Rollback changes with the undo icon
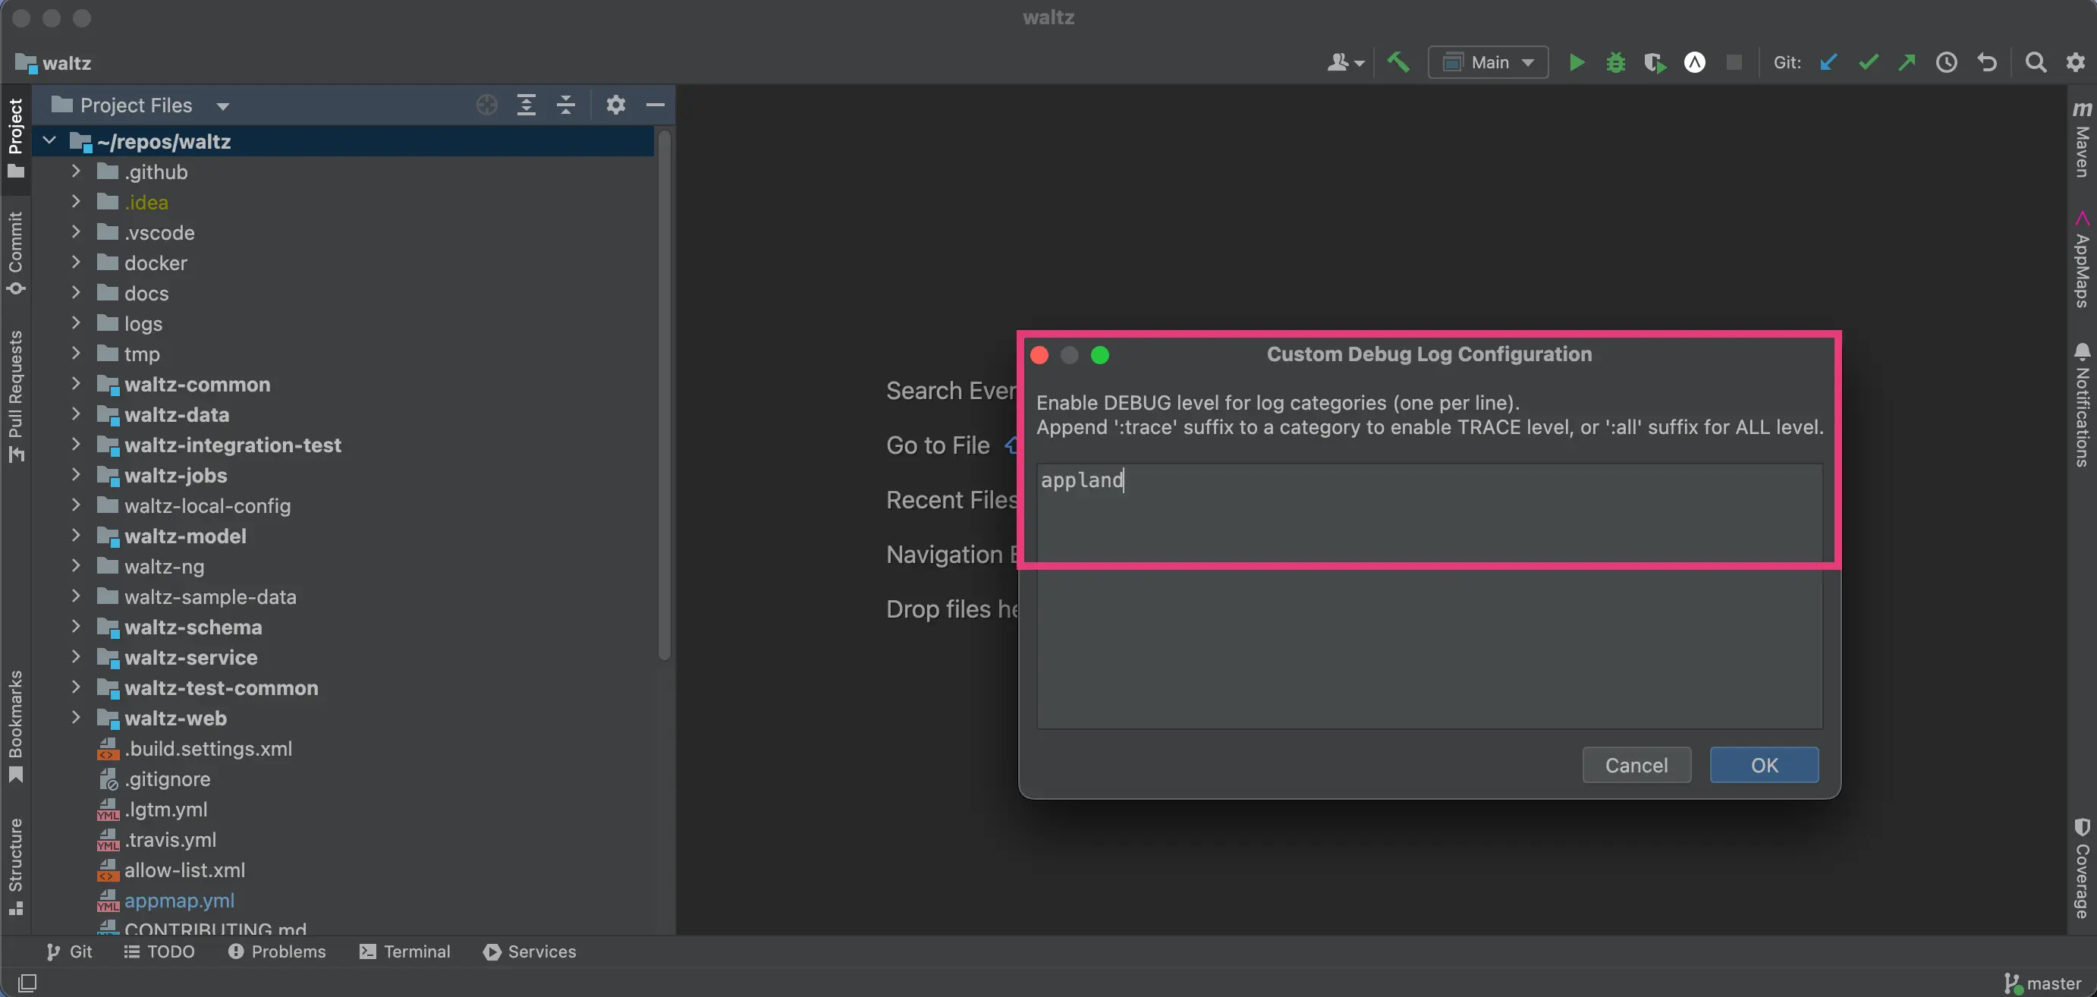Viewport: 2097px width, 997px height. (x=1987, y=63)
